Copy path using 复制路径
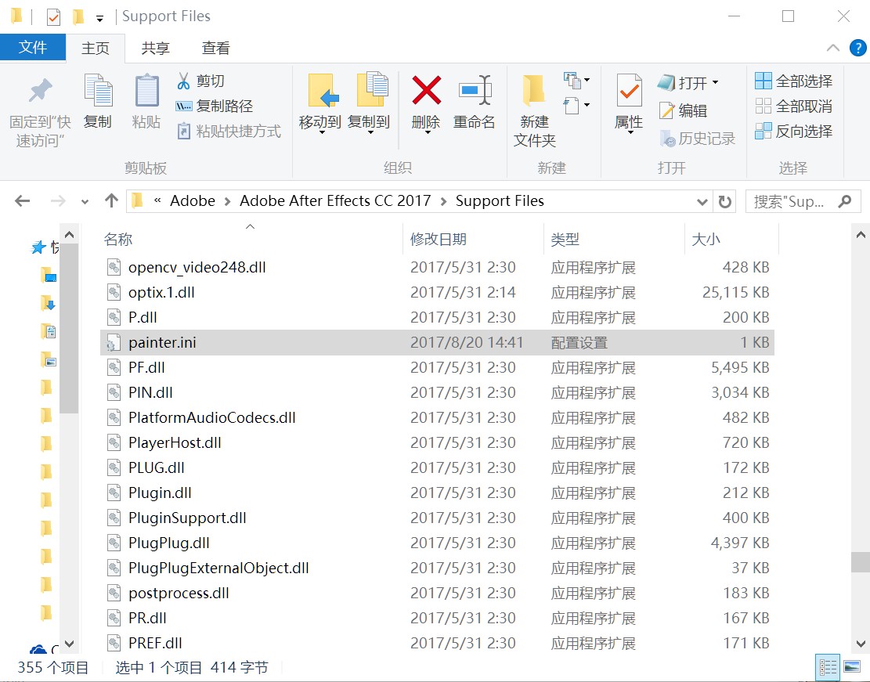Image resolution: width=870 pixels, height=682 pixels. (214, 106)
